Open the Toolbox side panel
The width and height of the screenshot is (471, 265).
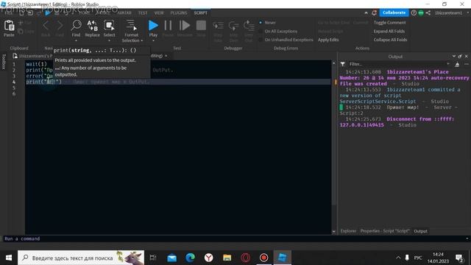(4, 62)
